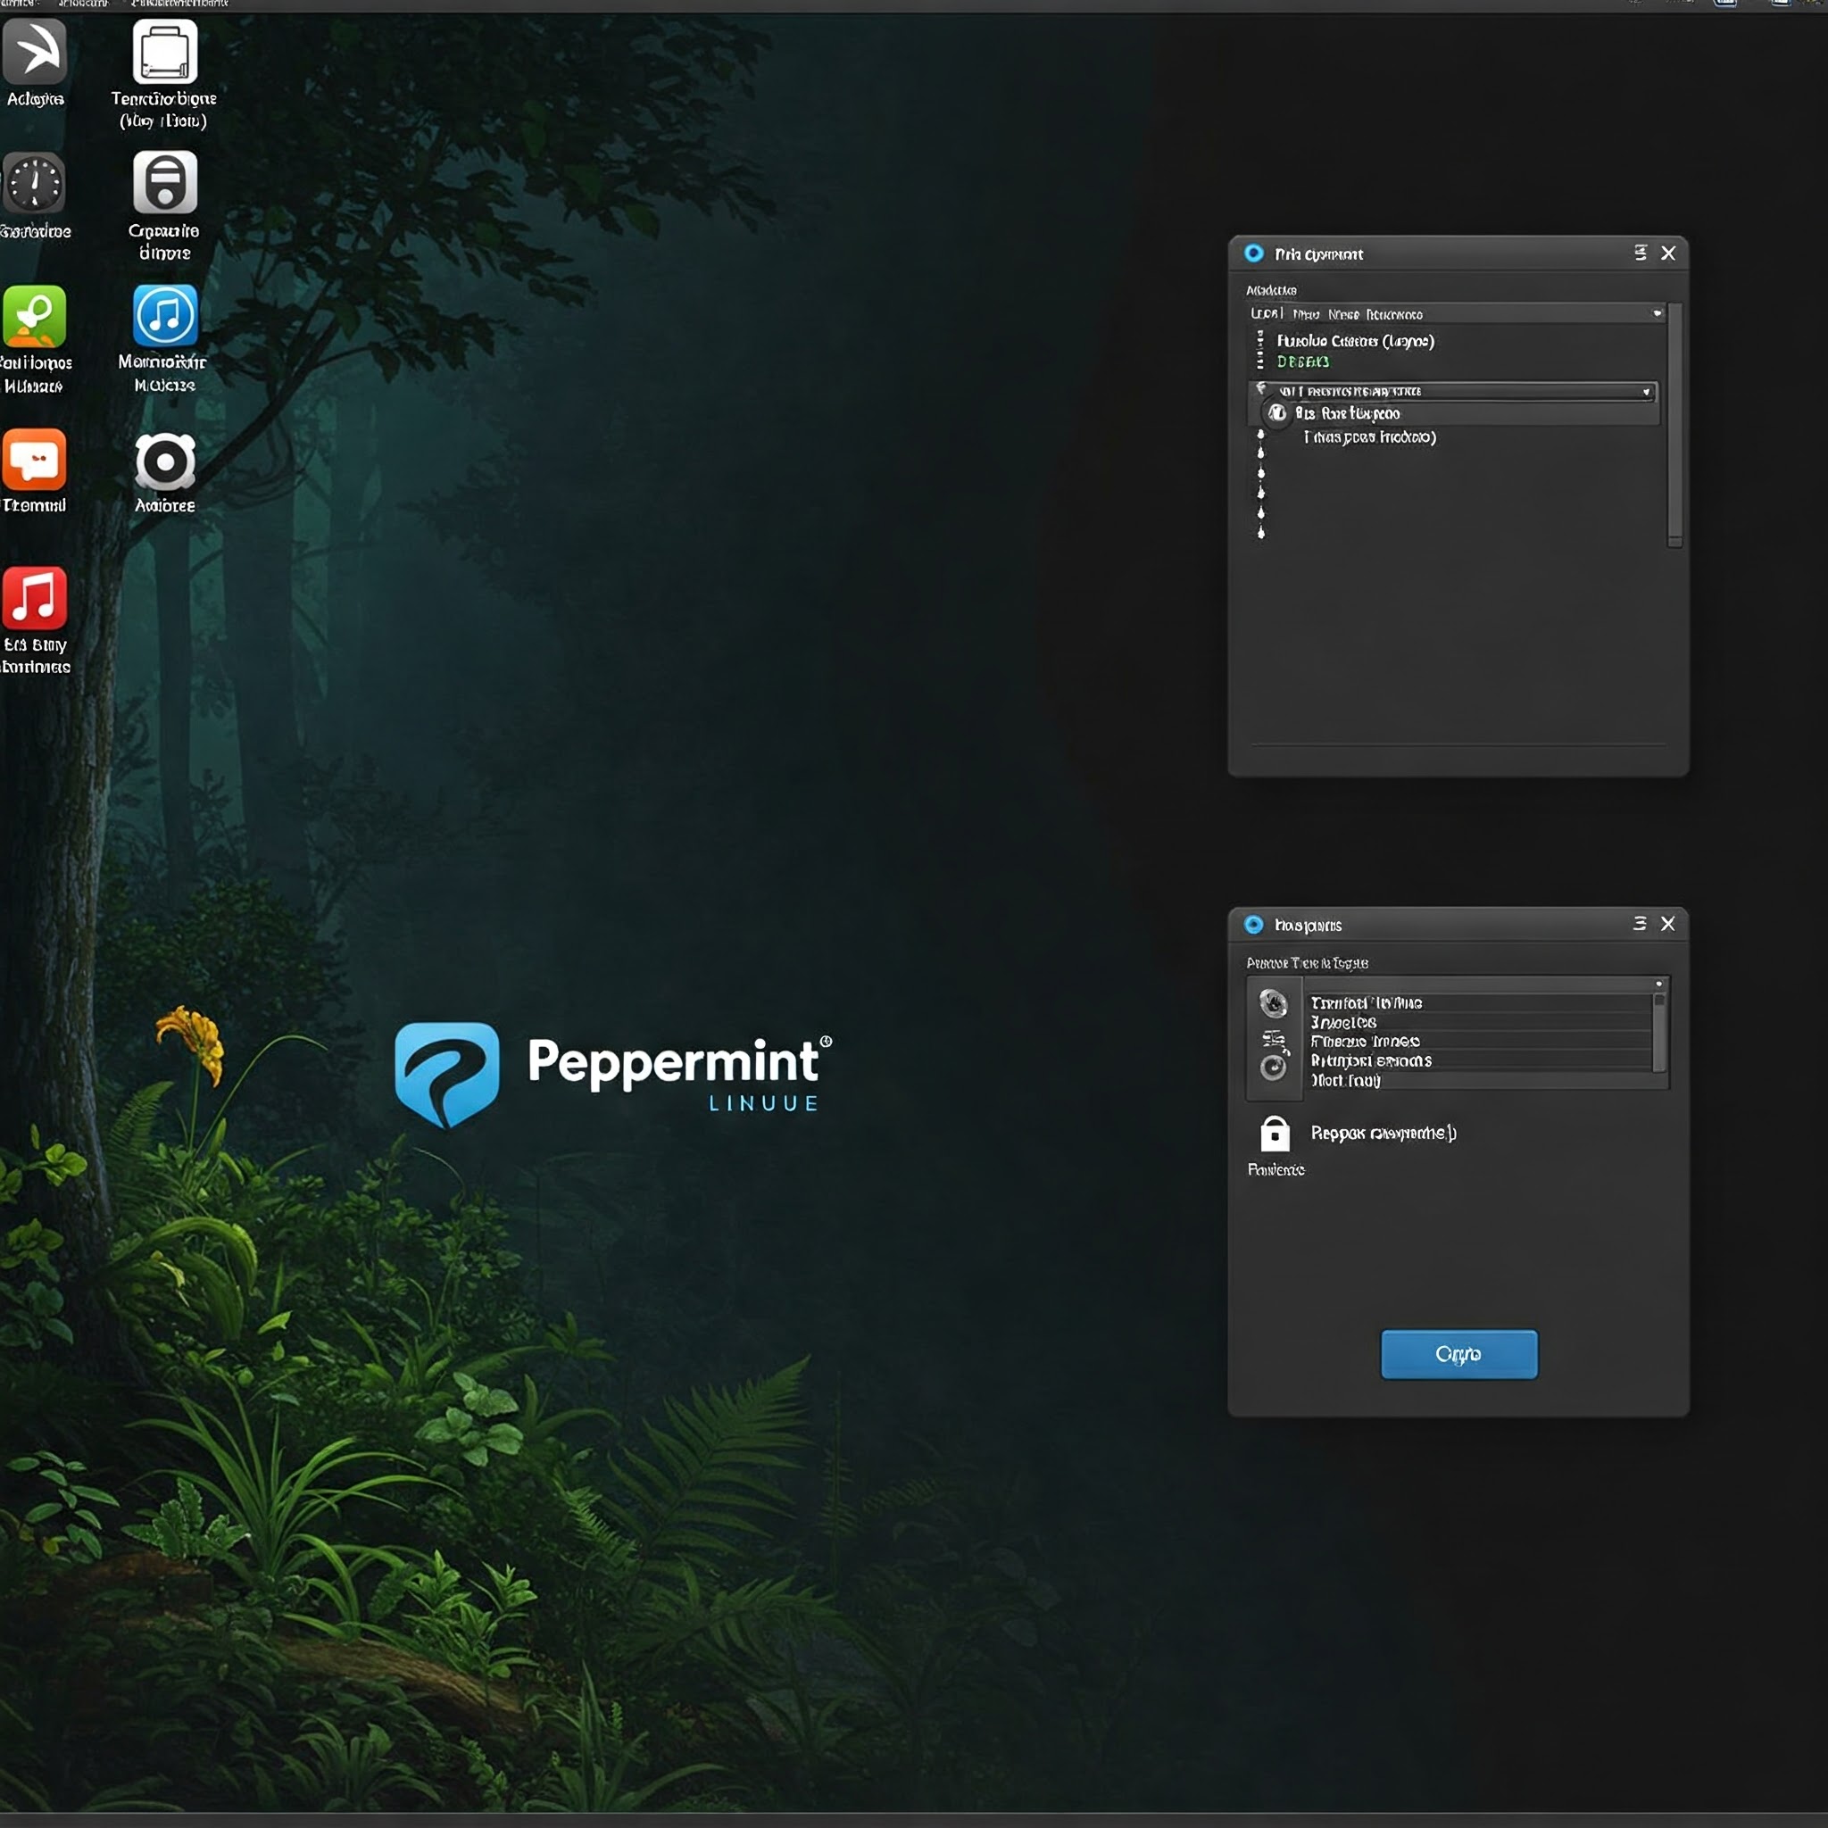
Task: Open the list dropdown in the lower dialog
Action: pyautogui.click(x=1658, y=984)
